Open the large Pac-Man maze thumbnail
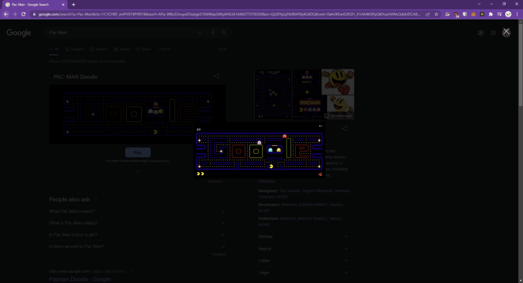The height and width of the screenshot is (283, 523). (x=273, y=94)
